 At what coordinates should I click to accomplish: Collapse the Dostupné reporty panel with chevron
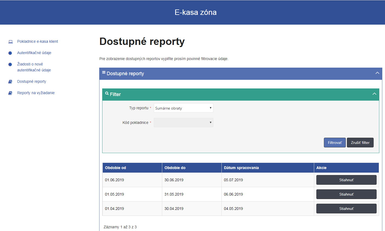(x=377, y=73)
